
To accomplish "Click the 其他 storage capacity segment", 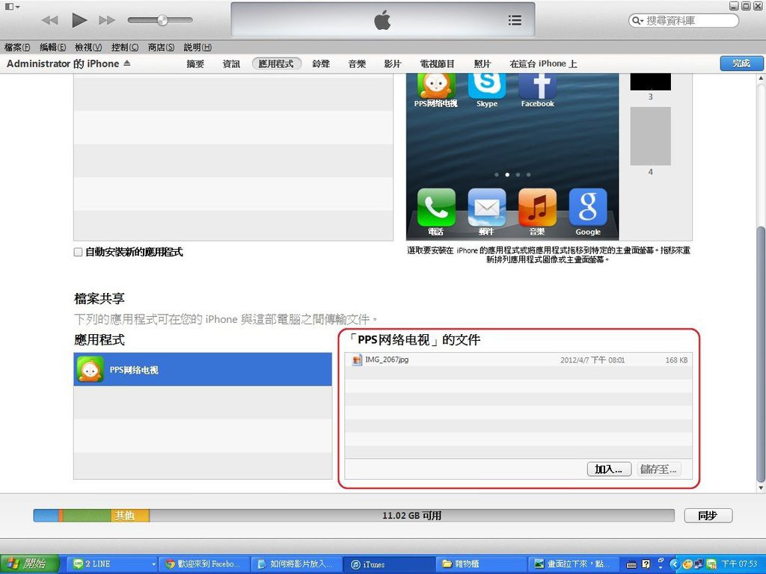I will pos(129,516).
